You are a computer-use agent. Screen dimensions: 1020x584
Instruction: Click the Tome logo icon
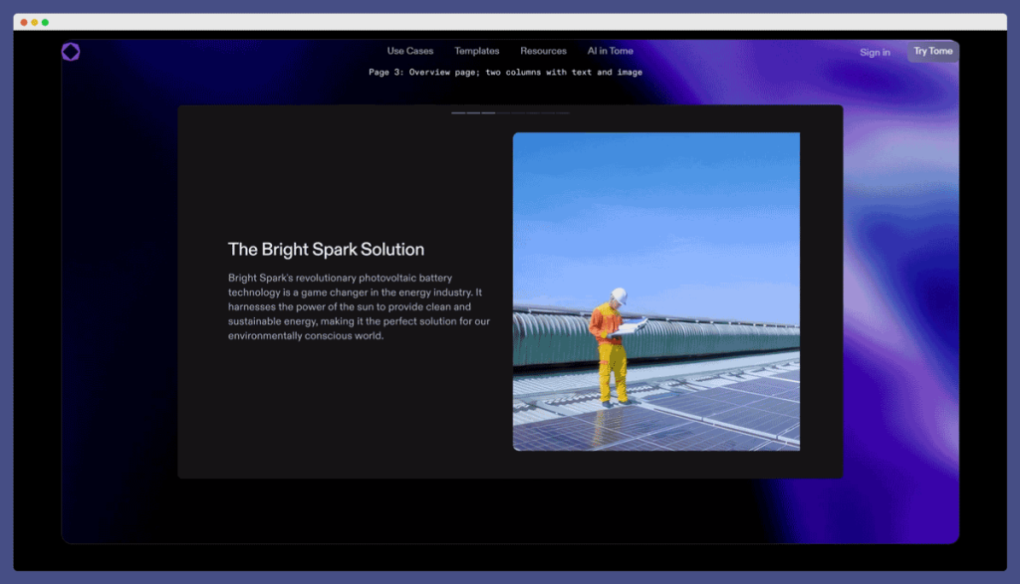[x=71, y=52]
